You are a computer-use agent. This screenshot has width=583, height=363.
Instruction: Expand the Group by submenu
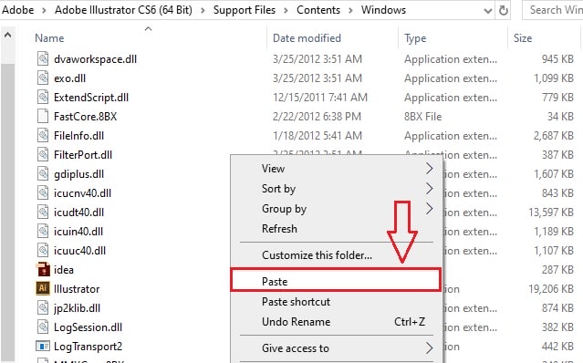coord(429,209)
